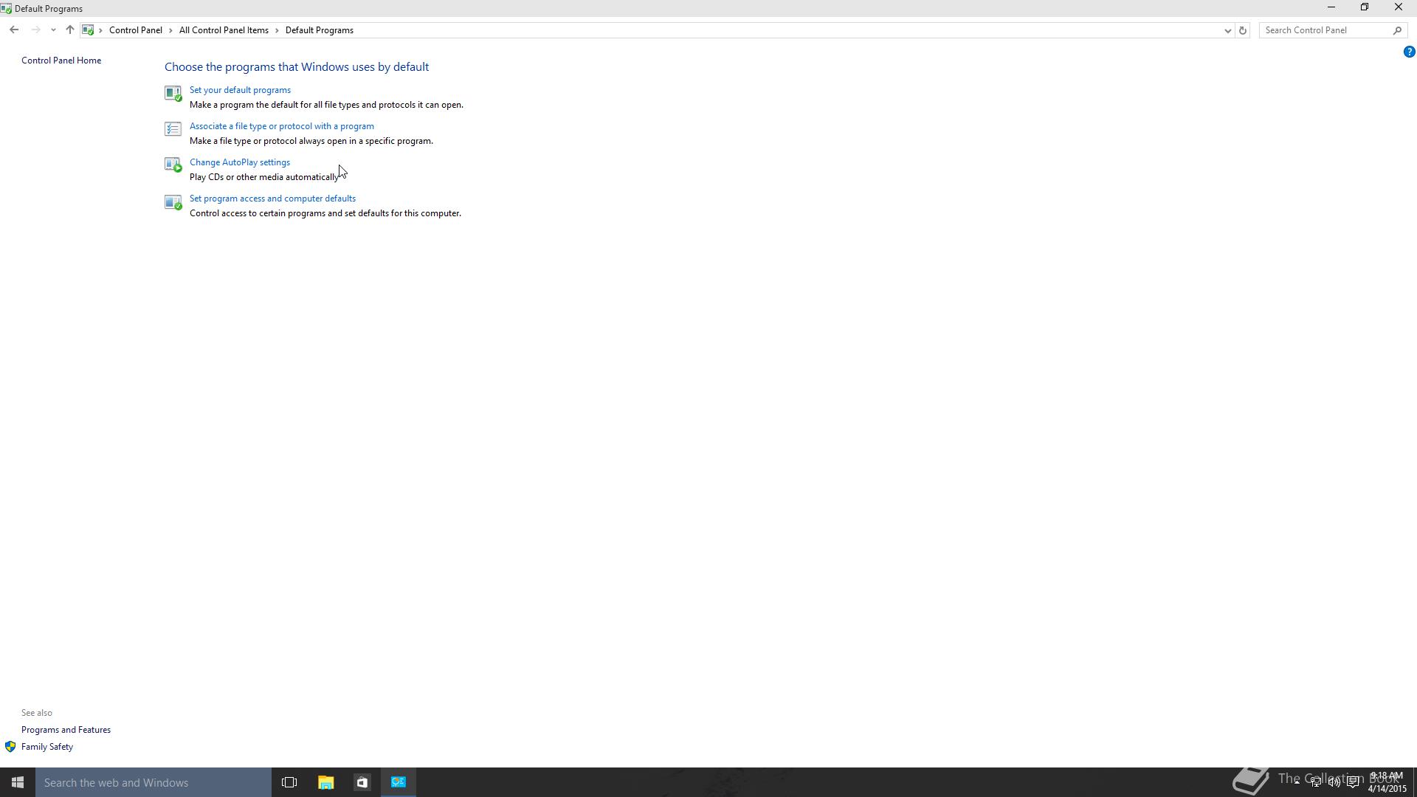Image resolution: width=1417 pixels, height=797 pixels.
Task: Click the Family Safety shield icon
Action: pos(10,747)
